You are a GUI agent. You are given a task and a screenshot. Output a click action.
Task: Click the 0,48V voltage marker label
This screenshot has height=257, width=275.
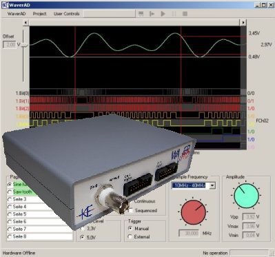254,56
